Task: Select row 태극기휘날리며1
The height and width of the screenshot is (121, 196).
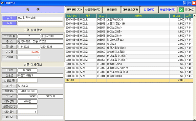Action: (x=129, y=48)
